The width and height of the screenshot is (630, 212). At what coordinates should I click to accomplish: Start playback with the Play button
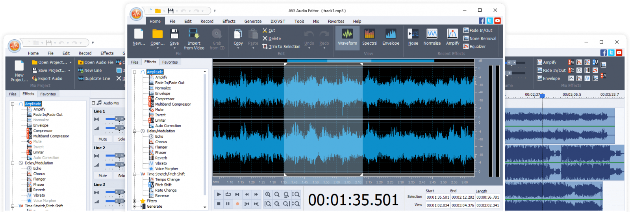(x=219, y=194)
